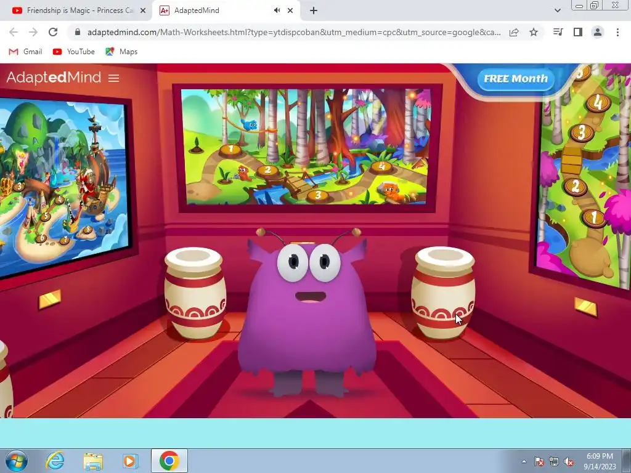Open the Chrome profile icon
The width and height of the screenshot is (631, 473).
(598, 32)
